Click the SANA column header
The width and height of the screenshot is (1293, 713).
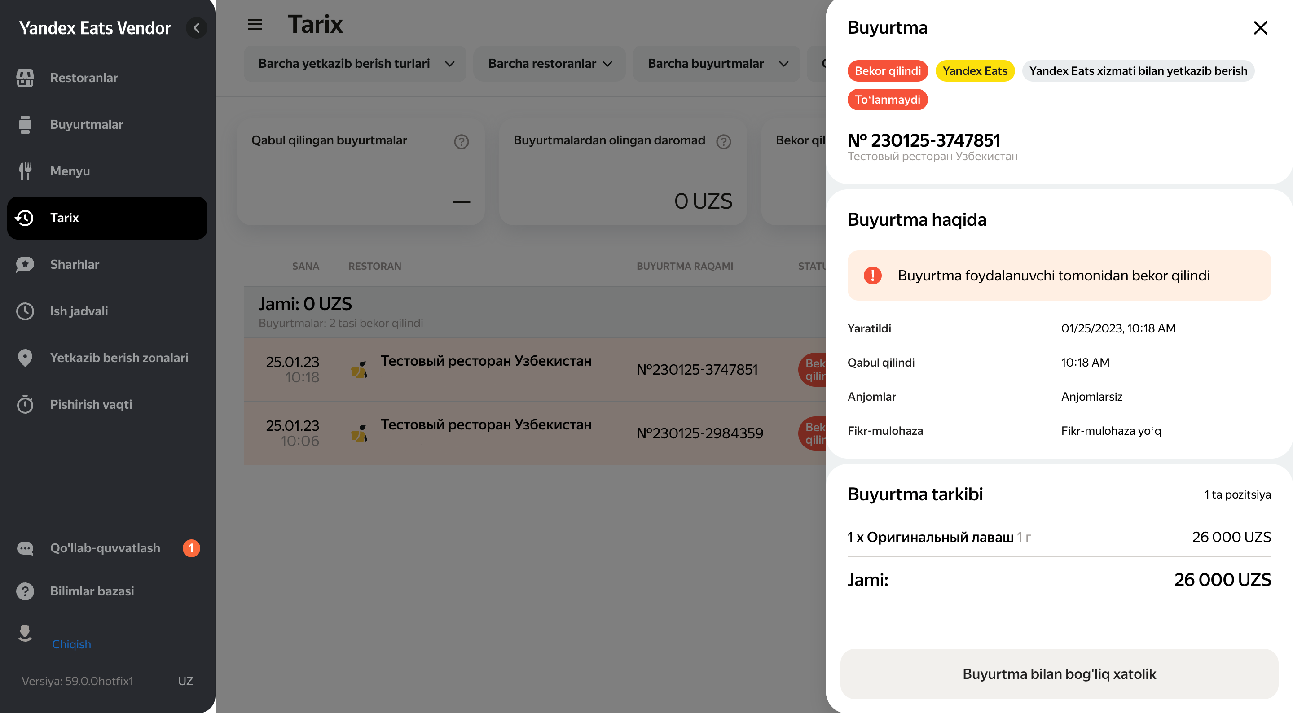click(x=305, y=266)
